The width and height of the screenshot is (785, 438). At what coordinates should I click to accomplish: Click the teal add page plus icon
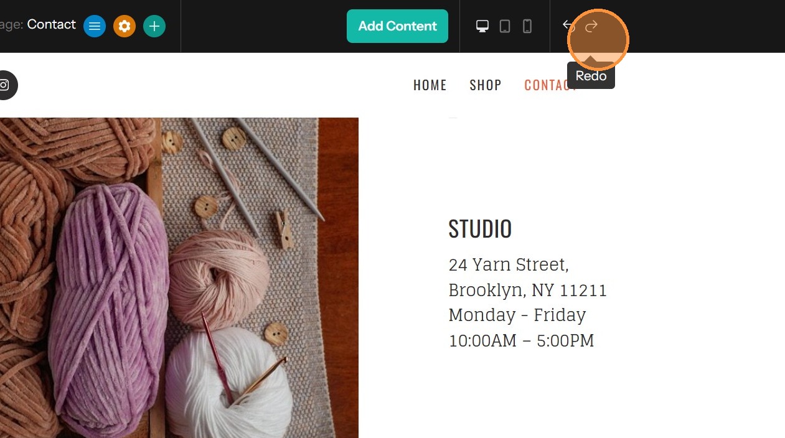tap(154, 26)
